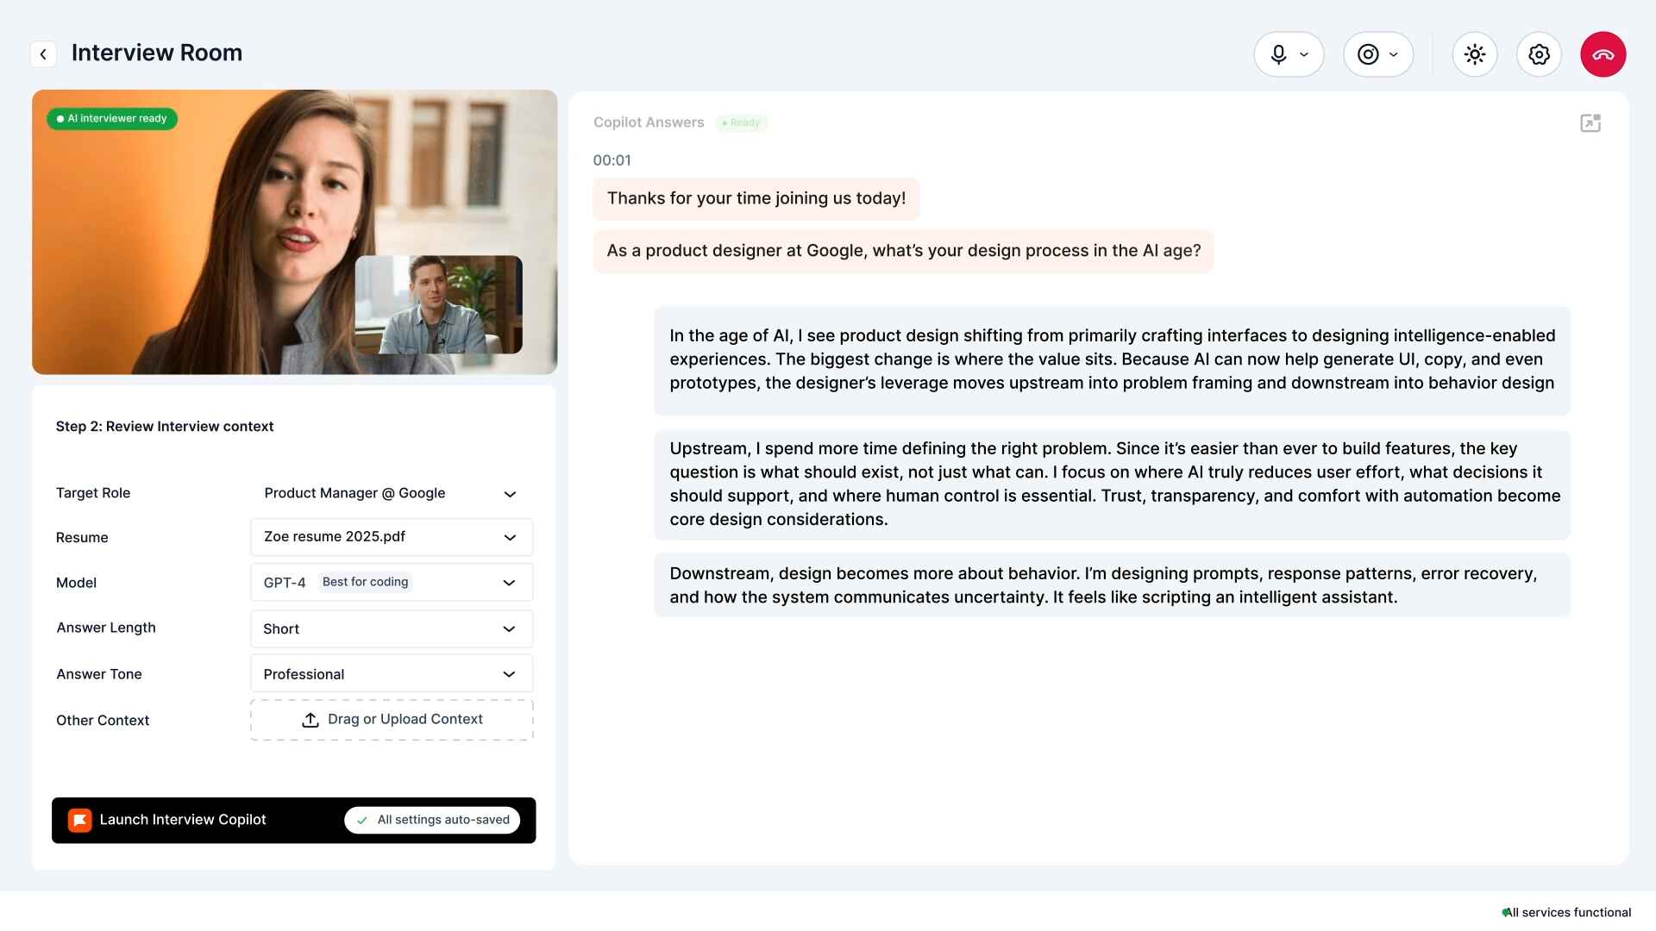The image size is (1656, 931).
Task: End the call with the red hang-up button
Action: [x=1603, y=53]
